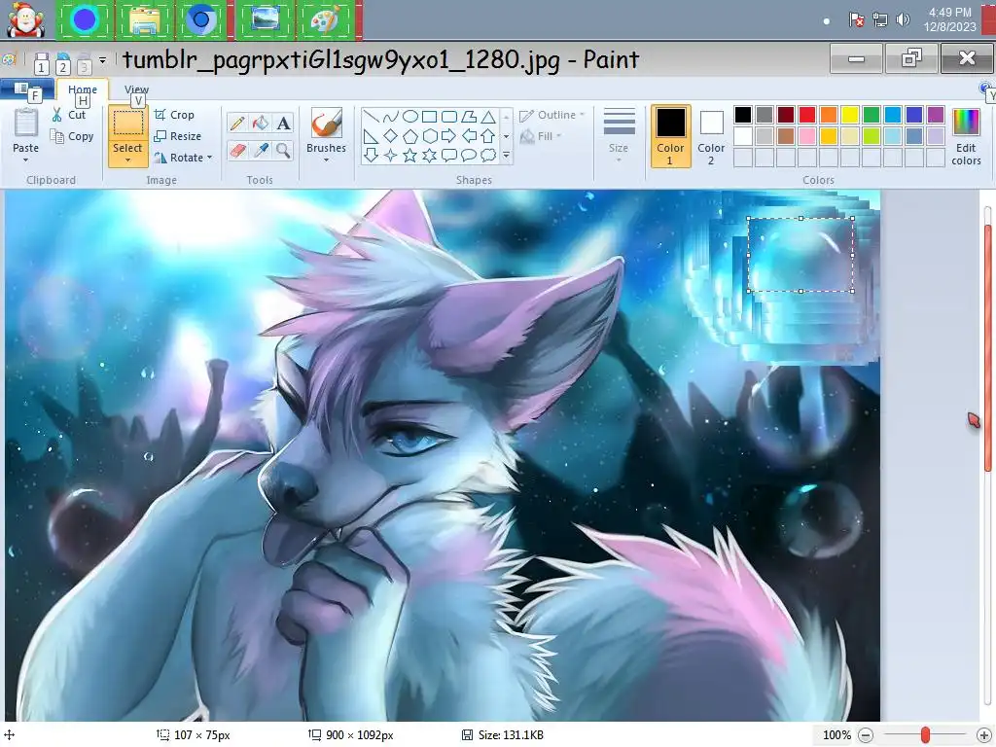Switch to the Home ribbon tab

(x=83, y=89)
